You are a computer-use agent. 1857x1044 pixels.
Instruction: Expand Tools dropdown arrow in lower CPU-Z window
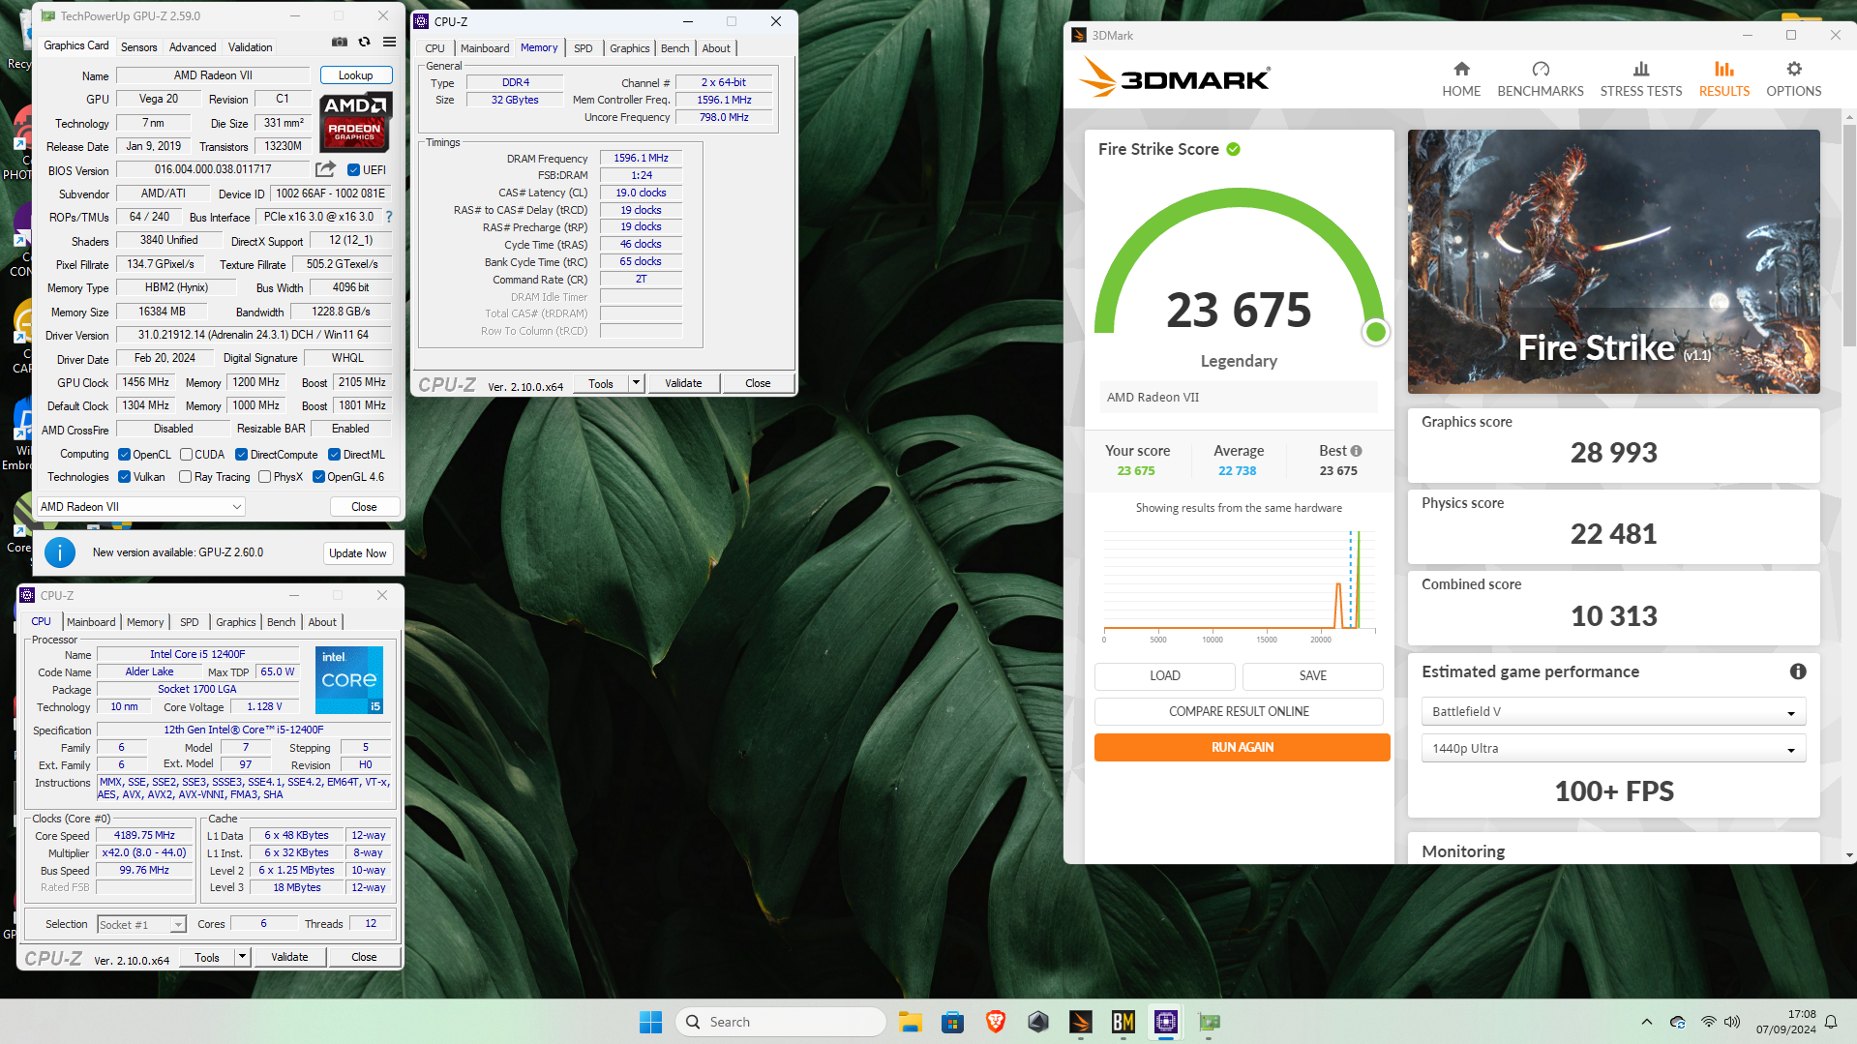click(242, 957)
